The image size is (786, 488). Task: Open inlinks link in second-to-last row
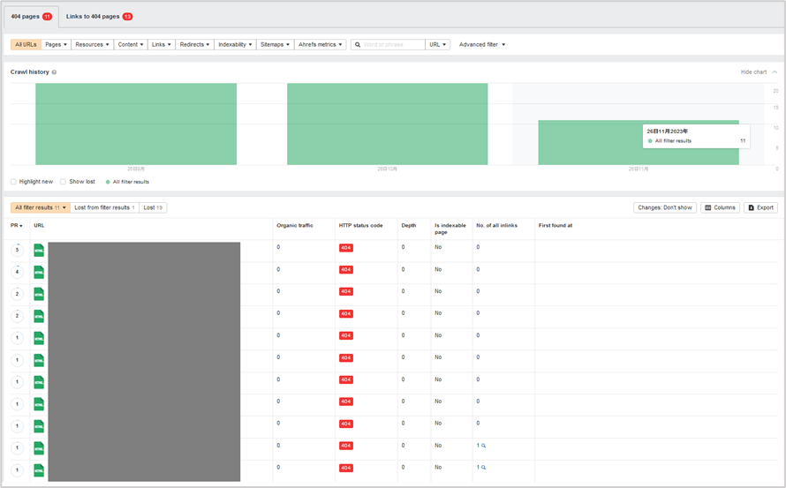(x=480, y=446)
